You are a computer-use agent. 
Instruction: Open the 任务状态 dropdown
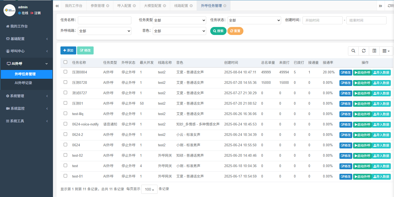pos(254,20)
